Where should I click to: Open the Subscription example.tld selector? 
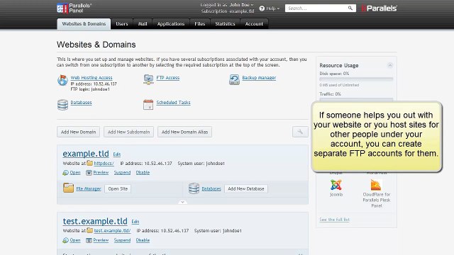[228, 11]
